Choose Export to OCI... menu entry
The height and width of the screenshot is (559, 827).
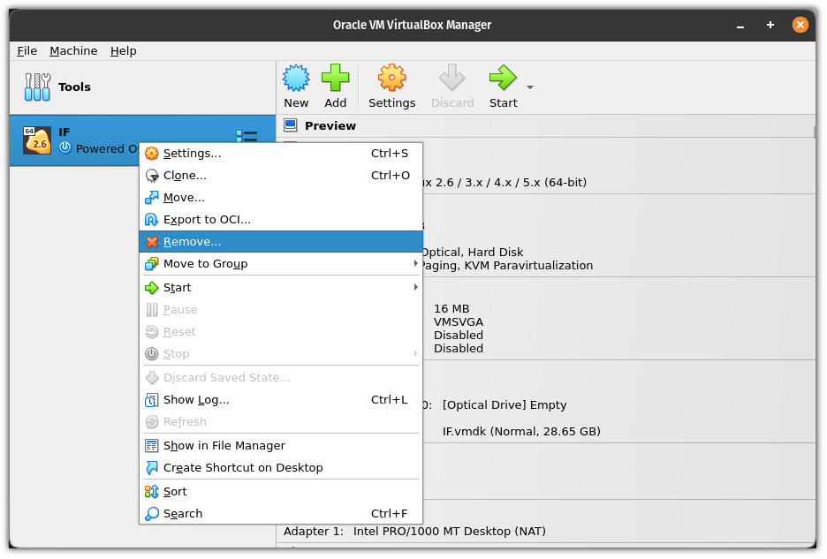pos(207,220)
